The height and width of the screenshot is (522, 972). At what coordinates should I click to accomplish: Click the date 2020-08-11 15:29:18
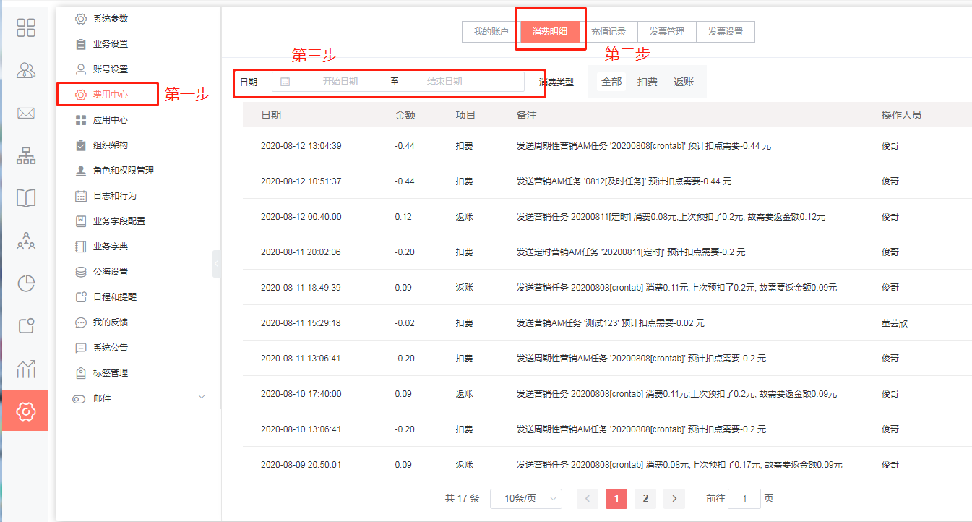[x=301, y=323]
